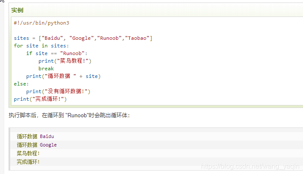Screen dimensions: 303x174
Task: Click output line 完成循环!
Action: point(28,162)
